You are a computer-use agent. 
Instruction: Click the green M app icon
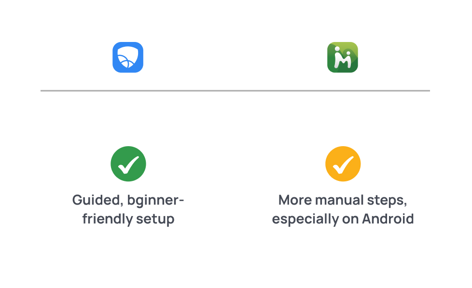coord(343,57)
